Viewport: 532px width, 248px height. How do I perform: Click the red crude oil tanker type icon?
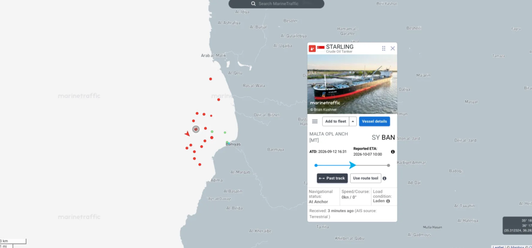pos(312,48)
